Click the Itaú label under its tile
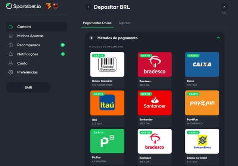Screen dimensions: 238x166 pos(94,120)
